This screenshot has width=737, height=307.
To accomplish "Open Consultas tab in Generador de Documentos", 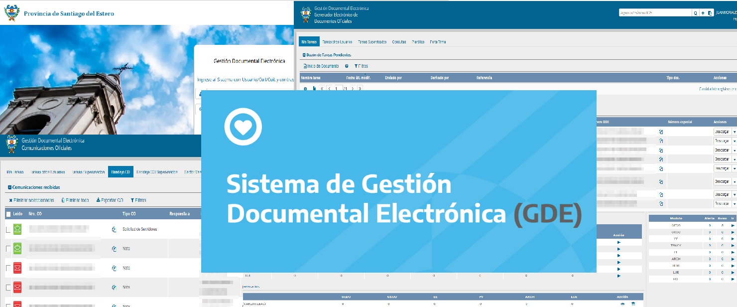I will 399,42.
